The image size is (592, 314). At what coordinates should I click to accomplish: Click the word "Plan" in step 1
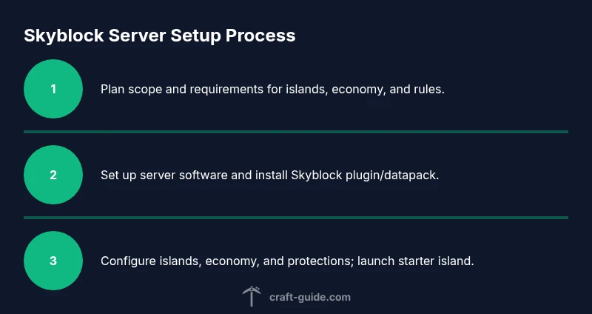[112, 90]
